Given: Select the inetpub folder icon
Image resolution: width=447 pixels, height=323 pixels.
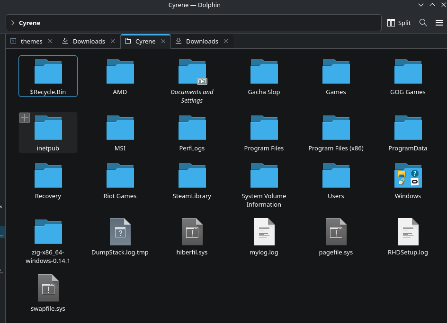Looking at the screenshot, I should [x=48, y=128].
